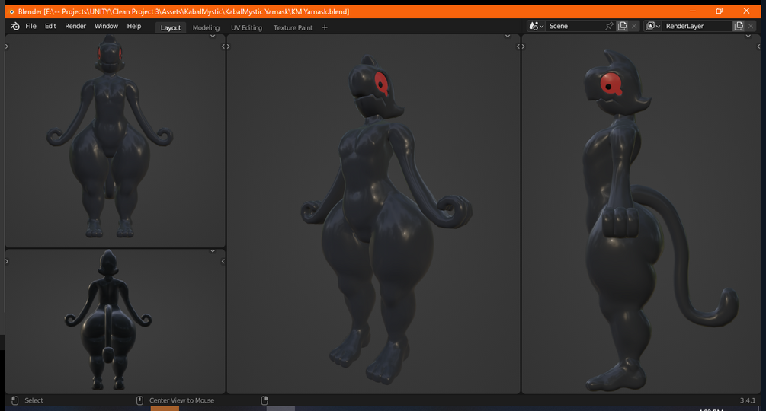Expand header of right side-view viewport
766x411 pixels.
(x=748, y=36)
